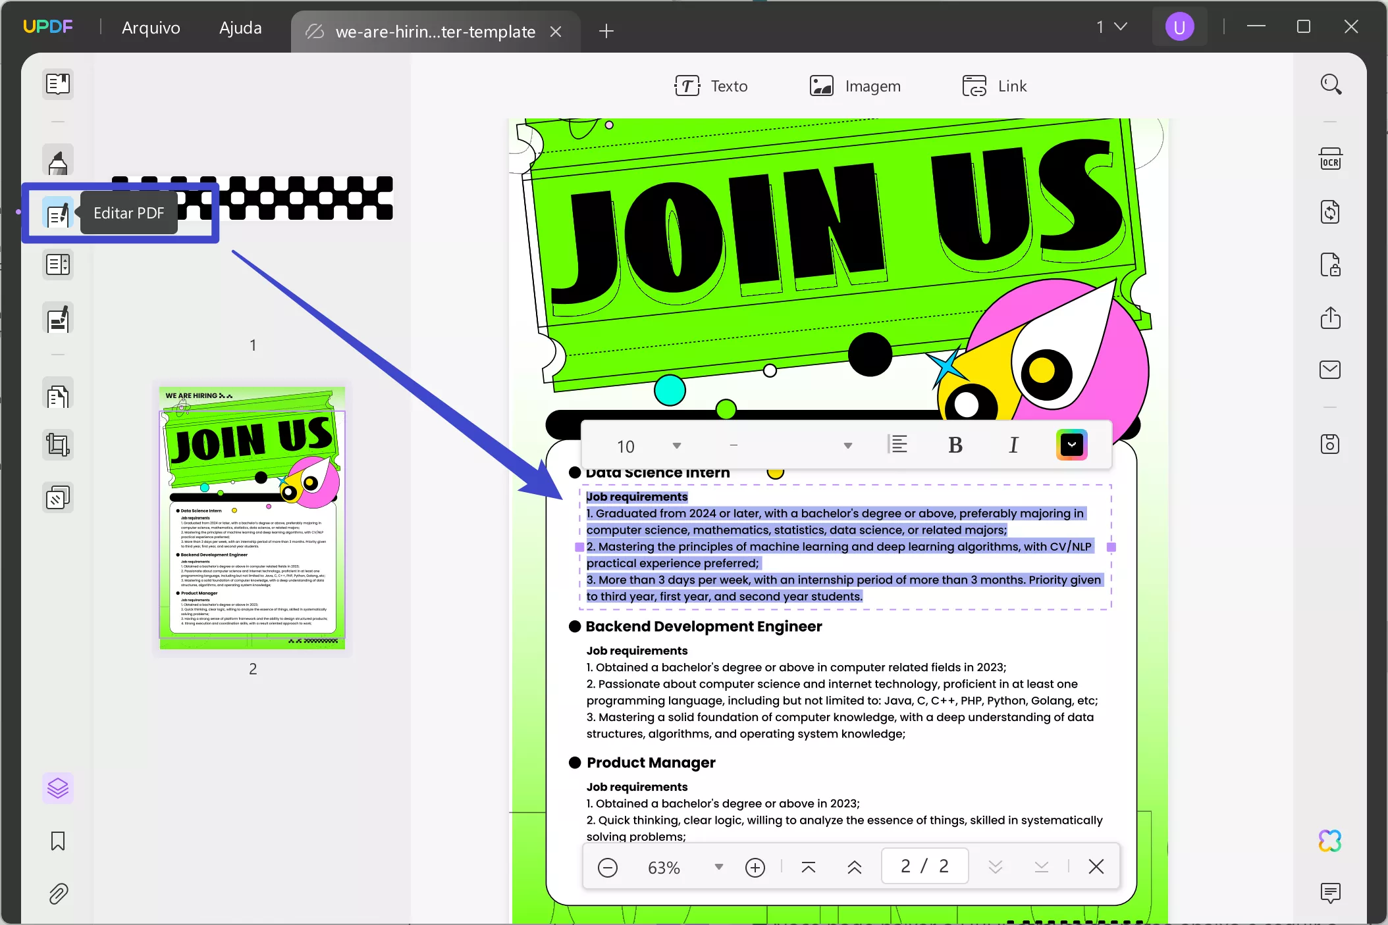This screenshot has width=1388, height=925.
Task: Open the Ajuda menu
Action: click(240, 28)
